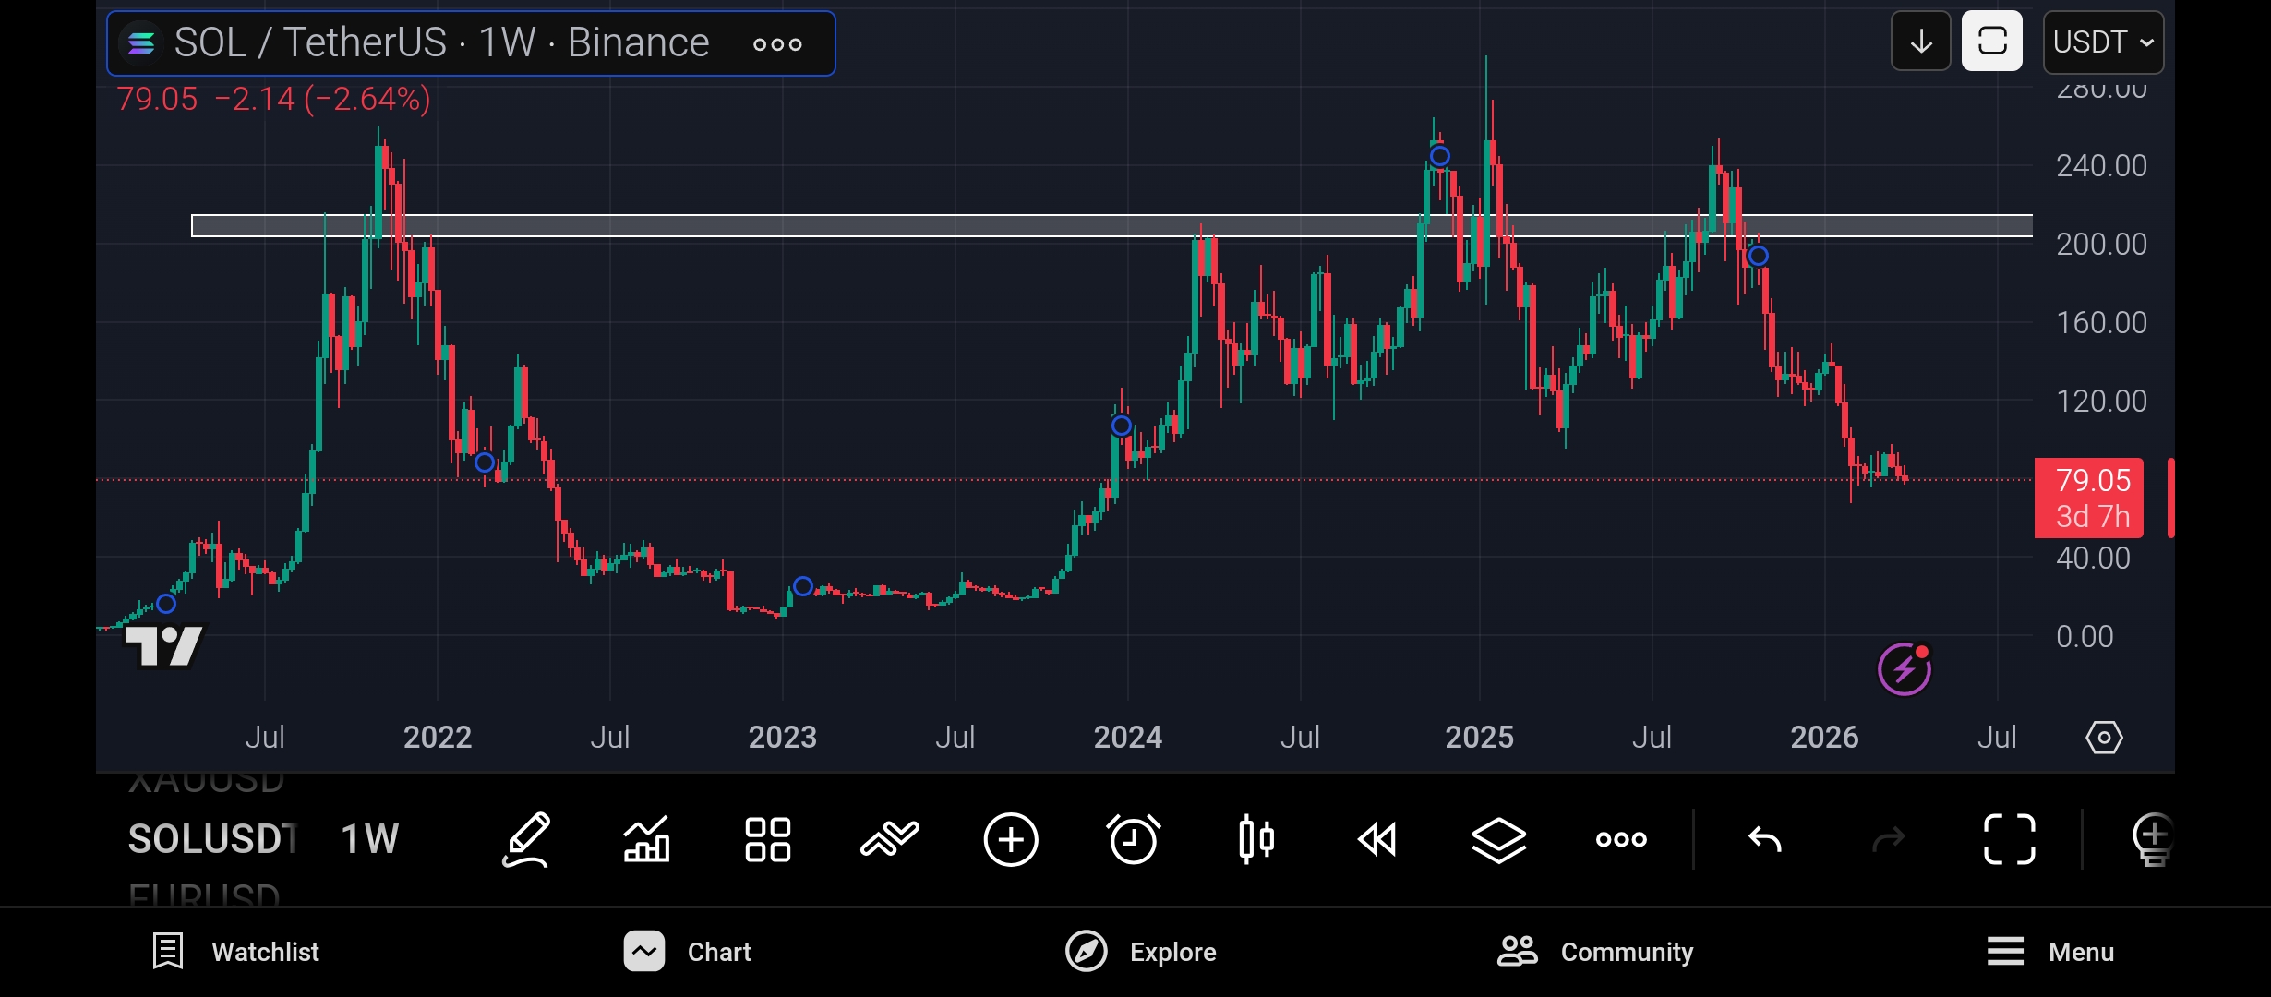Tap the 2026 label on time axis
Screen dimensions: 2271x997
click(x=1824, y=738)
